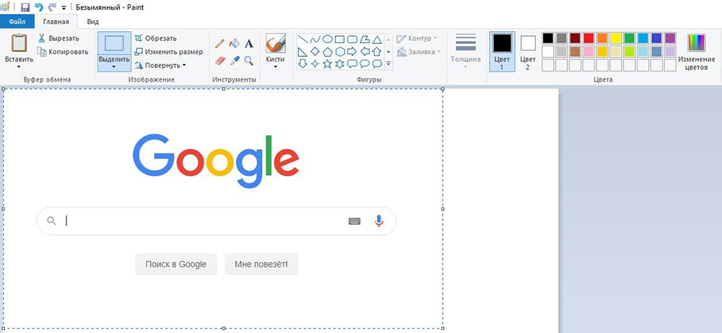This screenshot has width=722, height=333.
Task: Open the Файл menu
Action: click(17, 22)
